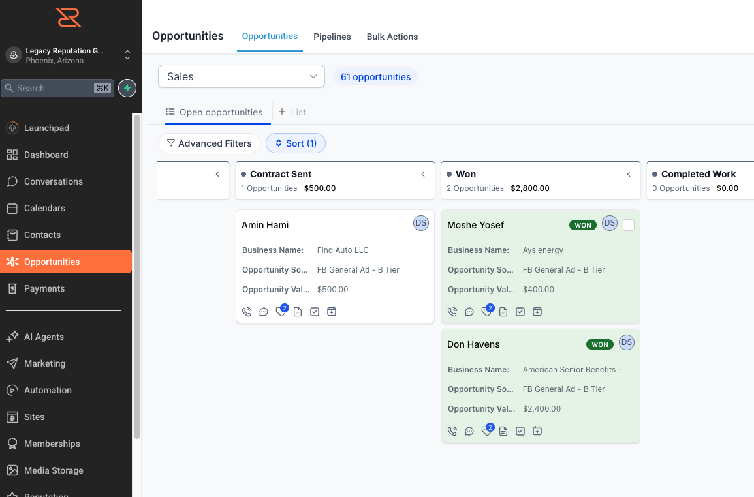Screen dimensions: 754x497
Task: Click the tags icon on Moshe Yosef card
Action: 487,311
